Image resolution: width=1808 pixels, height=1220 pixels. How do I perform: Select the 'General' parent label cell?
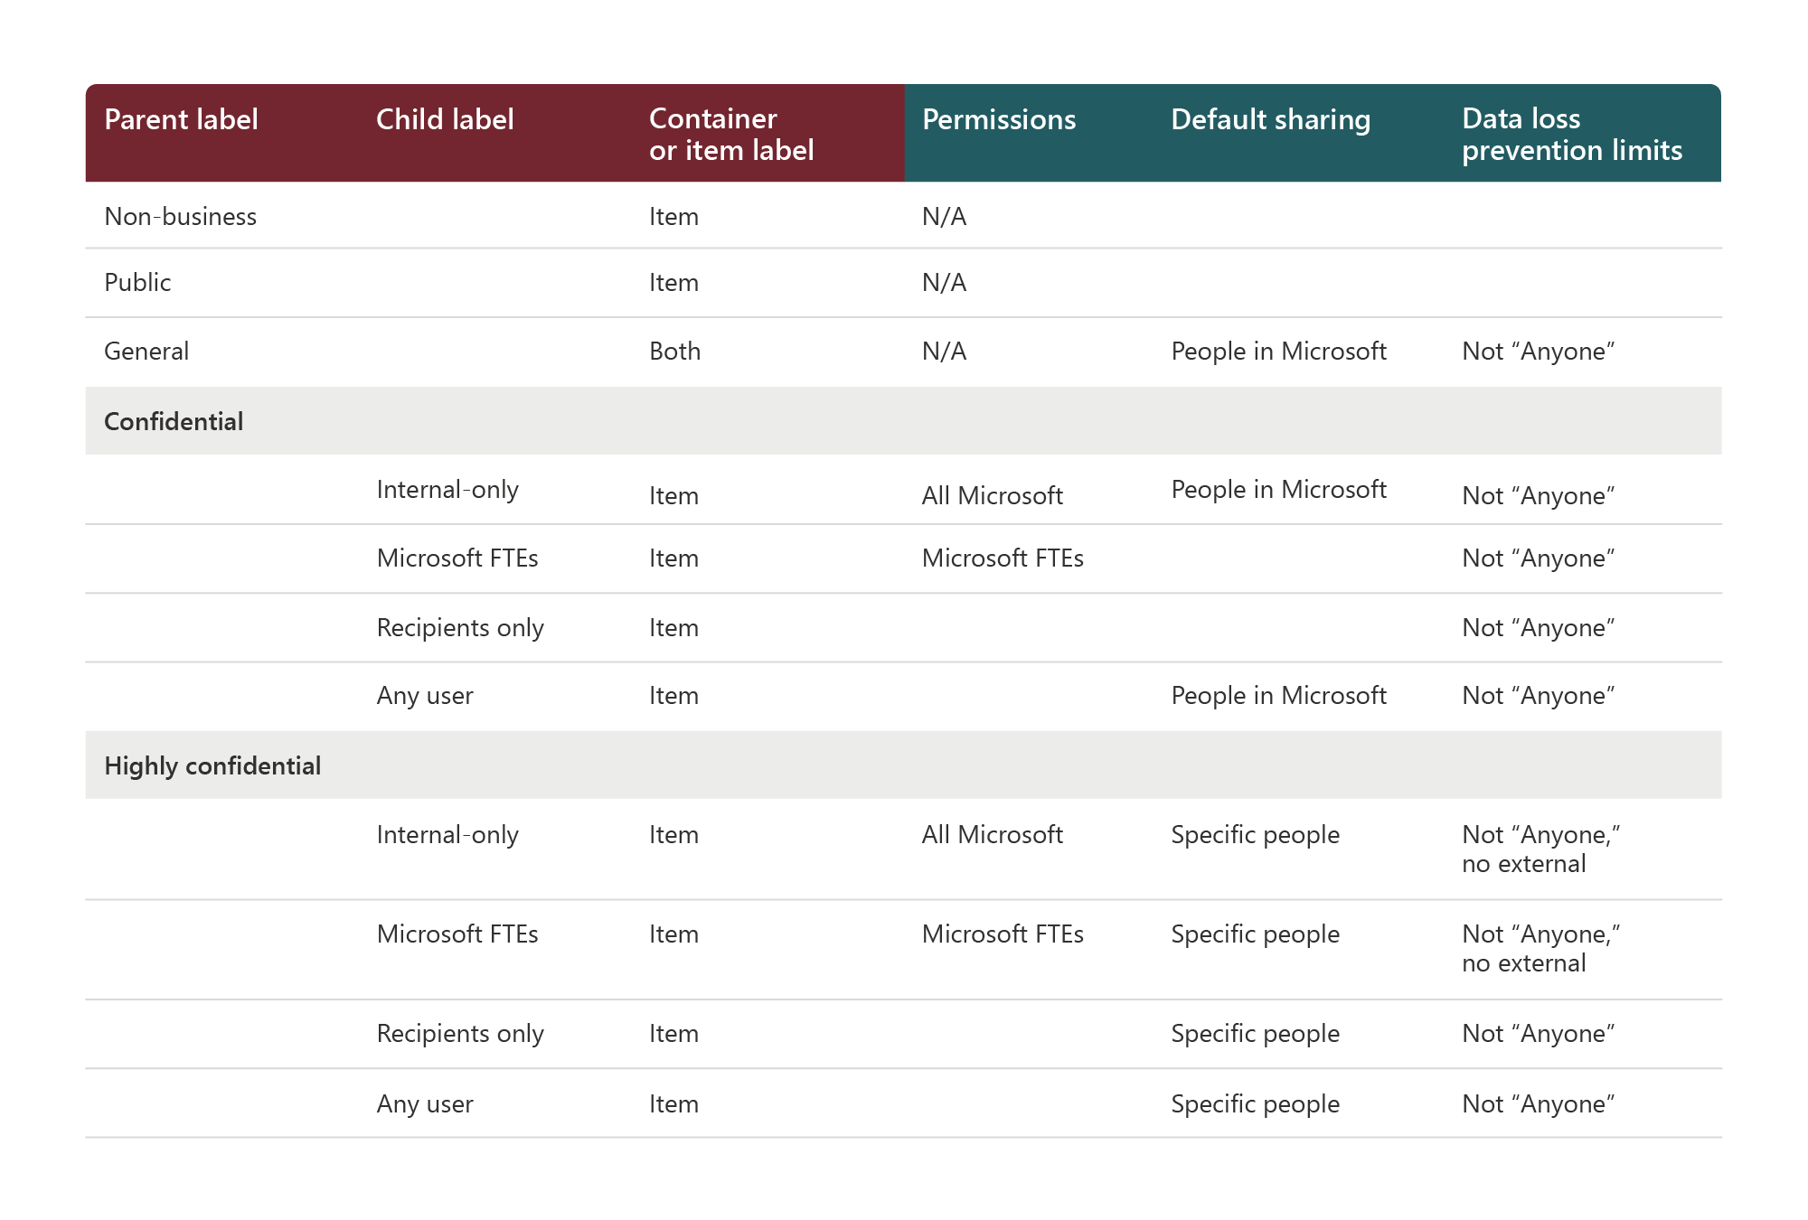pyautogui.click(x=146, y=352)
